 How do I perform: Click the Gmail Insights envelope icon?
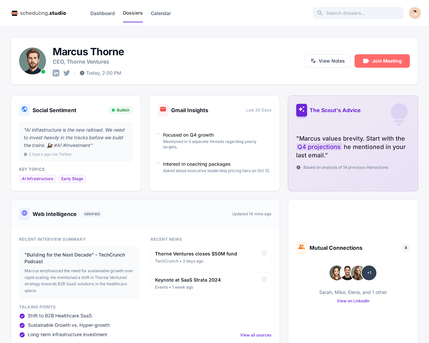click(163, 110)
